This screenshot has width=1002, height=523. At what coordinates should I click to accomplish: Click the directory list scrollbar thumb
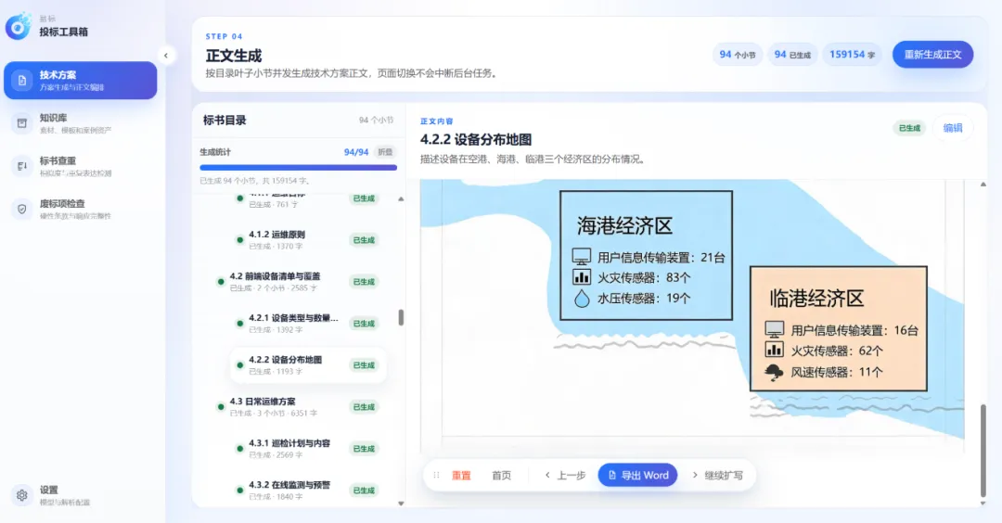[401, 317]
